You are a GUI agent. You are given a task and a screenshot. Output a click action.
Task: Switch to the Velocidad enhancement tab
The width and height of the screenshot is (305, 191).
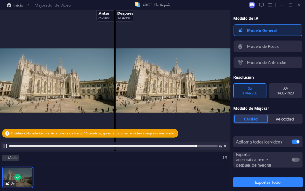(284, 119)
